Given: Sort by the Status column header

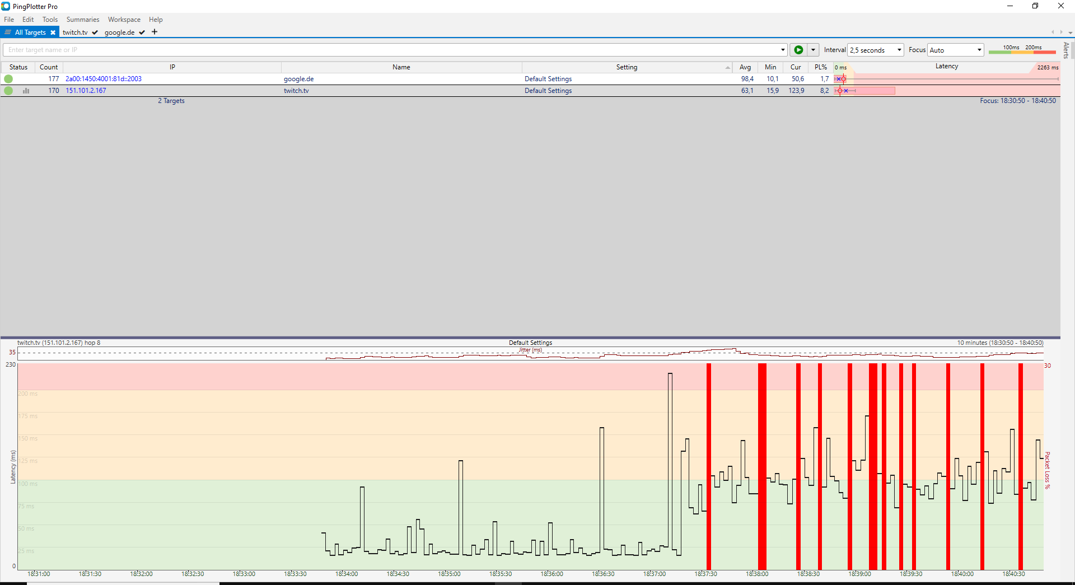Looking at the screenshot, I should click(18, 67).
